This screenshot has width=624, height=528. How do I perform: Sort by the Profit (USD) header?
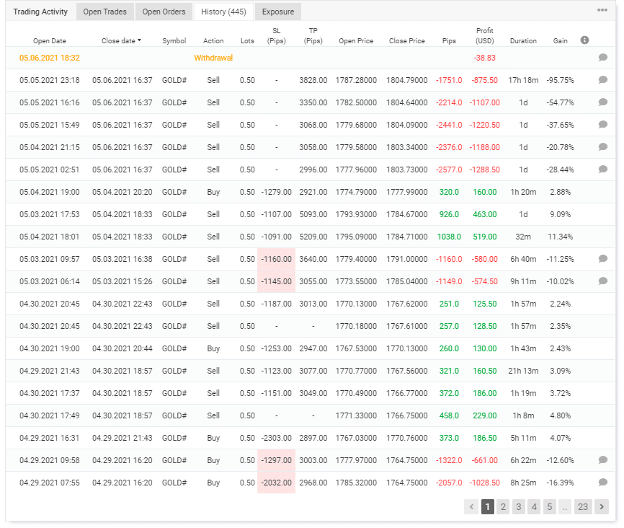(485, 36)
